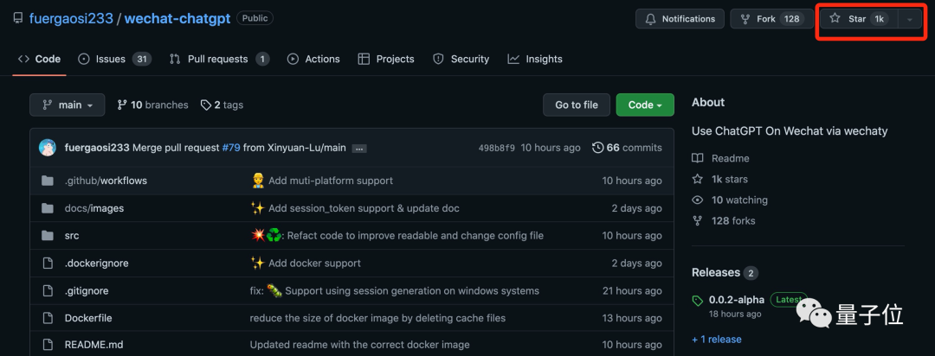View the 10 branches link
Screen dimensions: 935x356
[152, 105]
